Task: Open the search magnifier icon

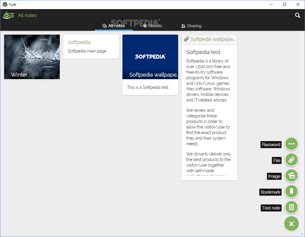Action: tap(297, 15)
